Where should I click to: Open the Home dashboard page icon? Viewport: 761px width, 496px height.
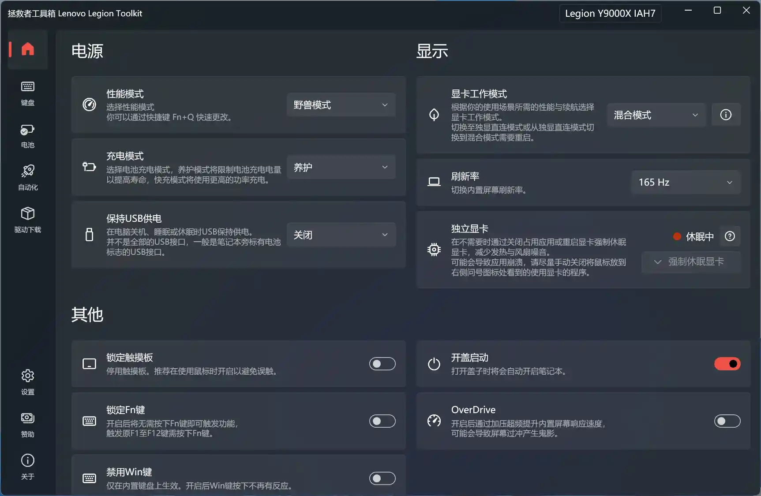pos(28,49)
